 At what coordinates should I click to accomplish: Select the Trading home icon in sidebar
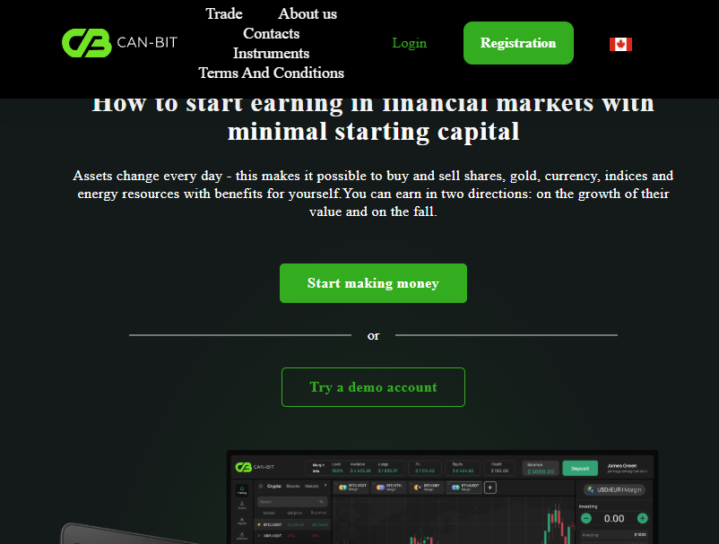pyautogui.click(x=242, y=490)
